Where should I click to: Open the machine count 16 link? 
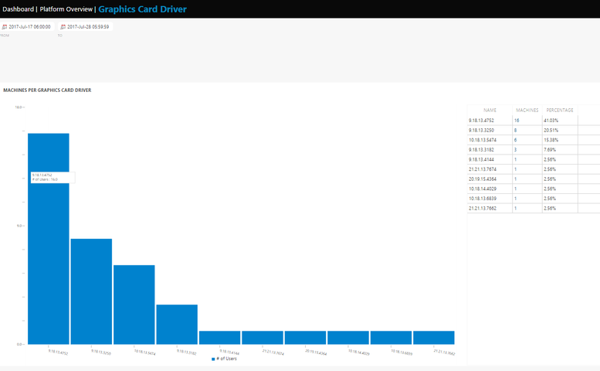click(x=517, y=121)
